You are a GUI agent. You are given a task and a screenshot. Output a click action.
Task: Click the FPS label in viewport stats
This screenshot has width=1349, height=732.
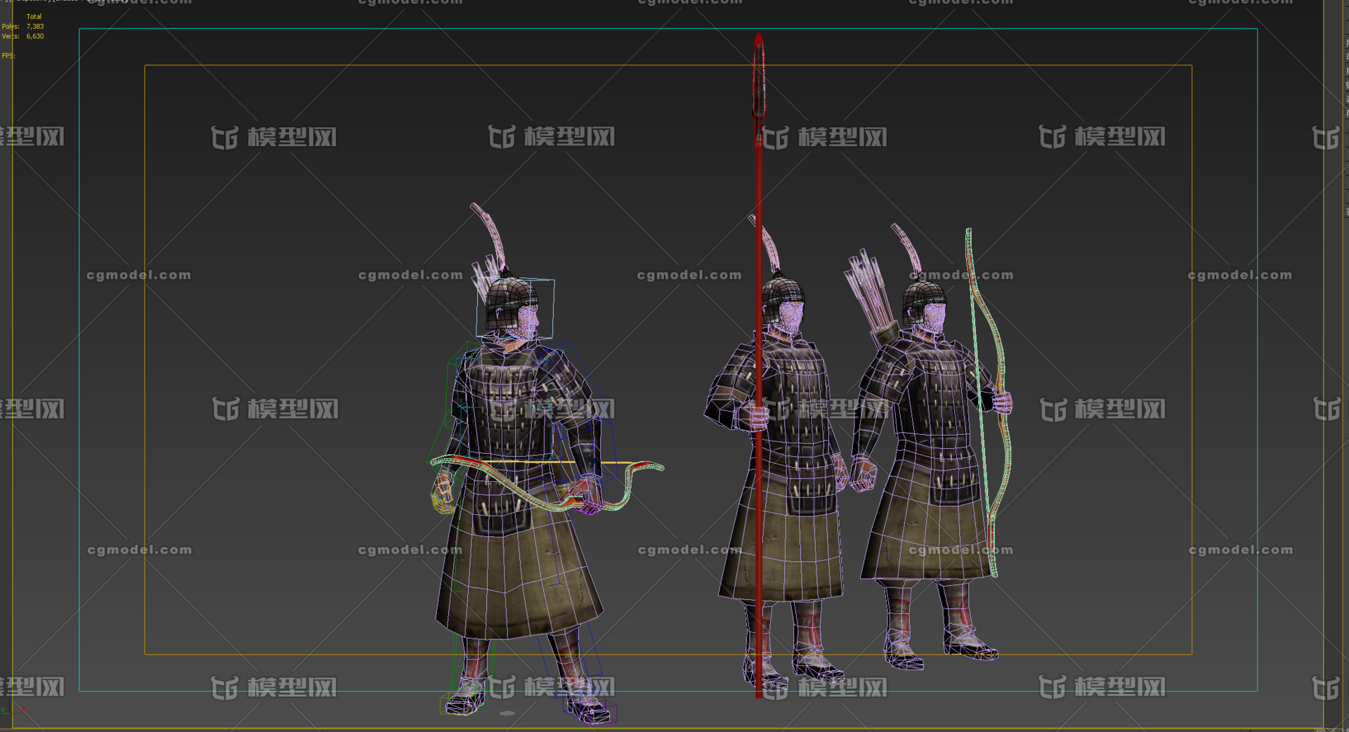point(8,55)
